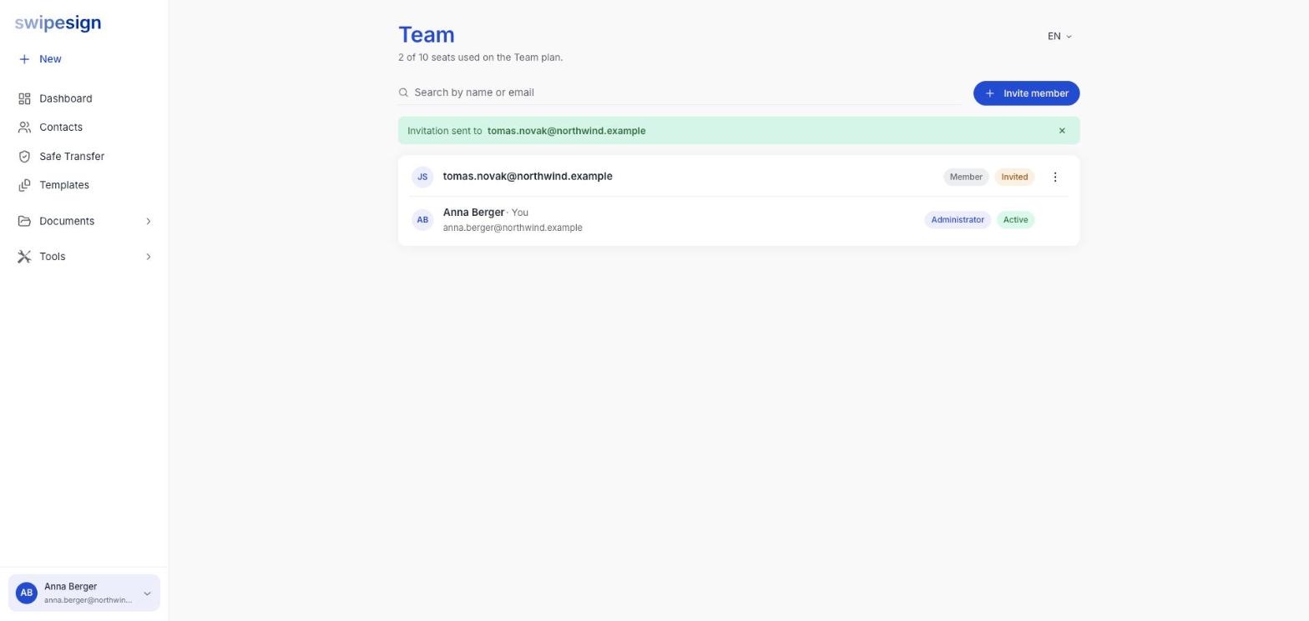Click the New label in sidebar
Viewport: 1309px width, 621px height.
[50, 59]
